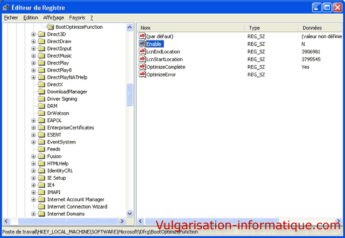Viewport: 345px width, 238px height.
Task: Expand the HTMLHelp key
Action: [x=33, y=163]
